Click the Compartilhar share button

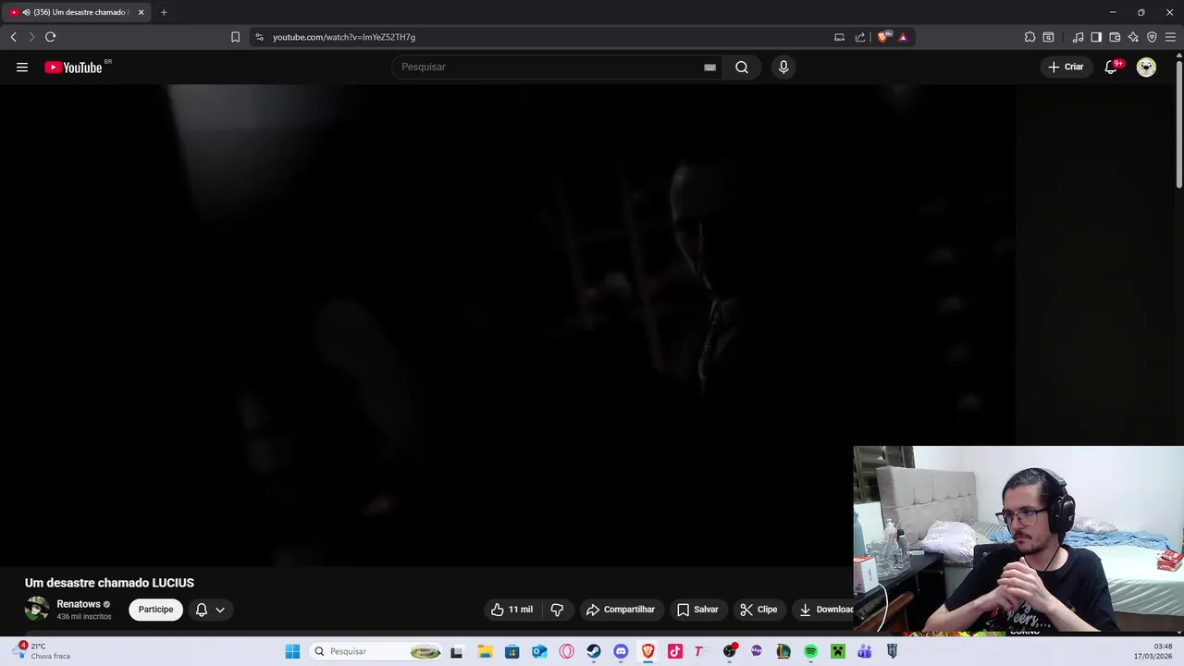point(621,610)
